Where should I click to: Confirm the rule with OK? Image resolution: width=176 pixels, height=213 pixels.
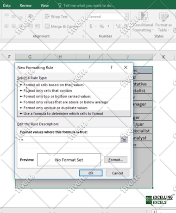[91, 173]
